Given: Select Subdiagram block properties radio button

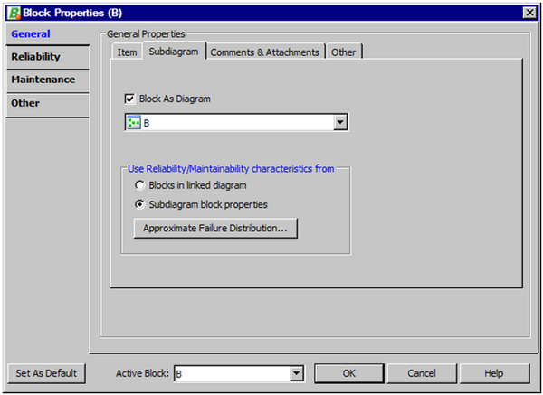Looking at the screenshot, I should point(139,205).
